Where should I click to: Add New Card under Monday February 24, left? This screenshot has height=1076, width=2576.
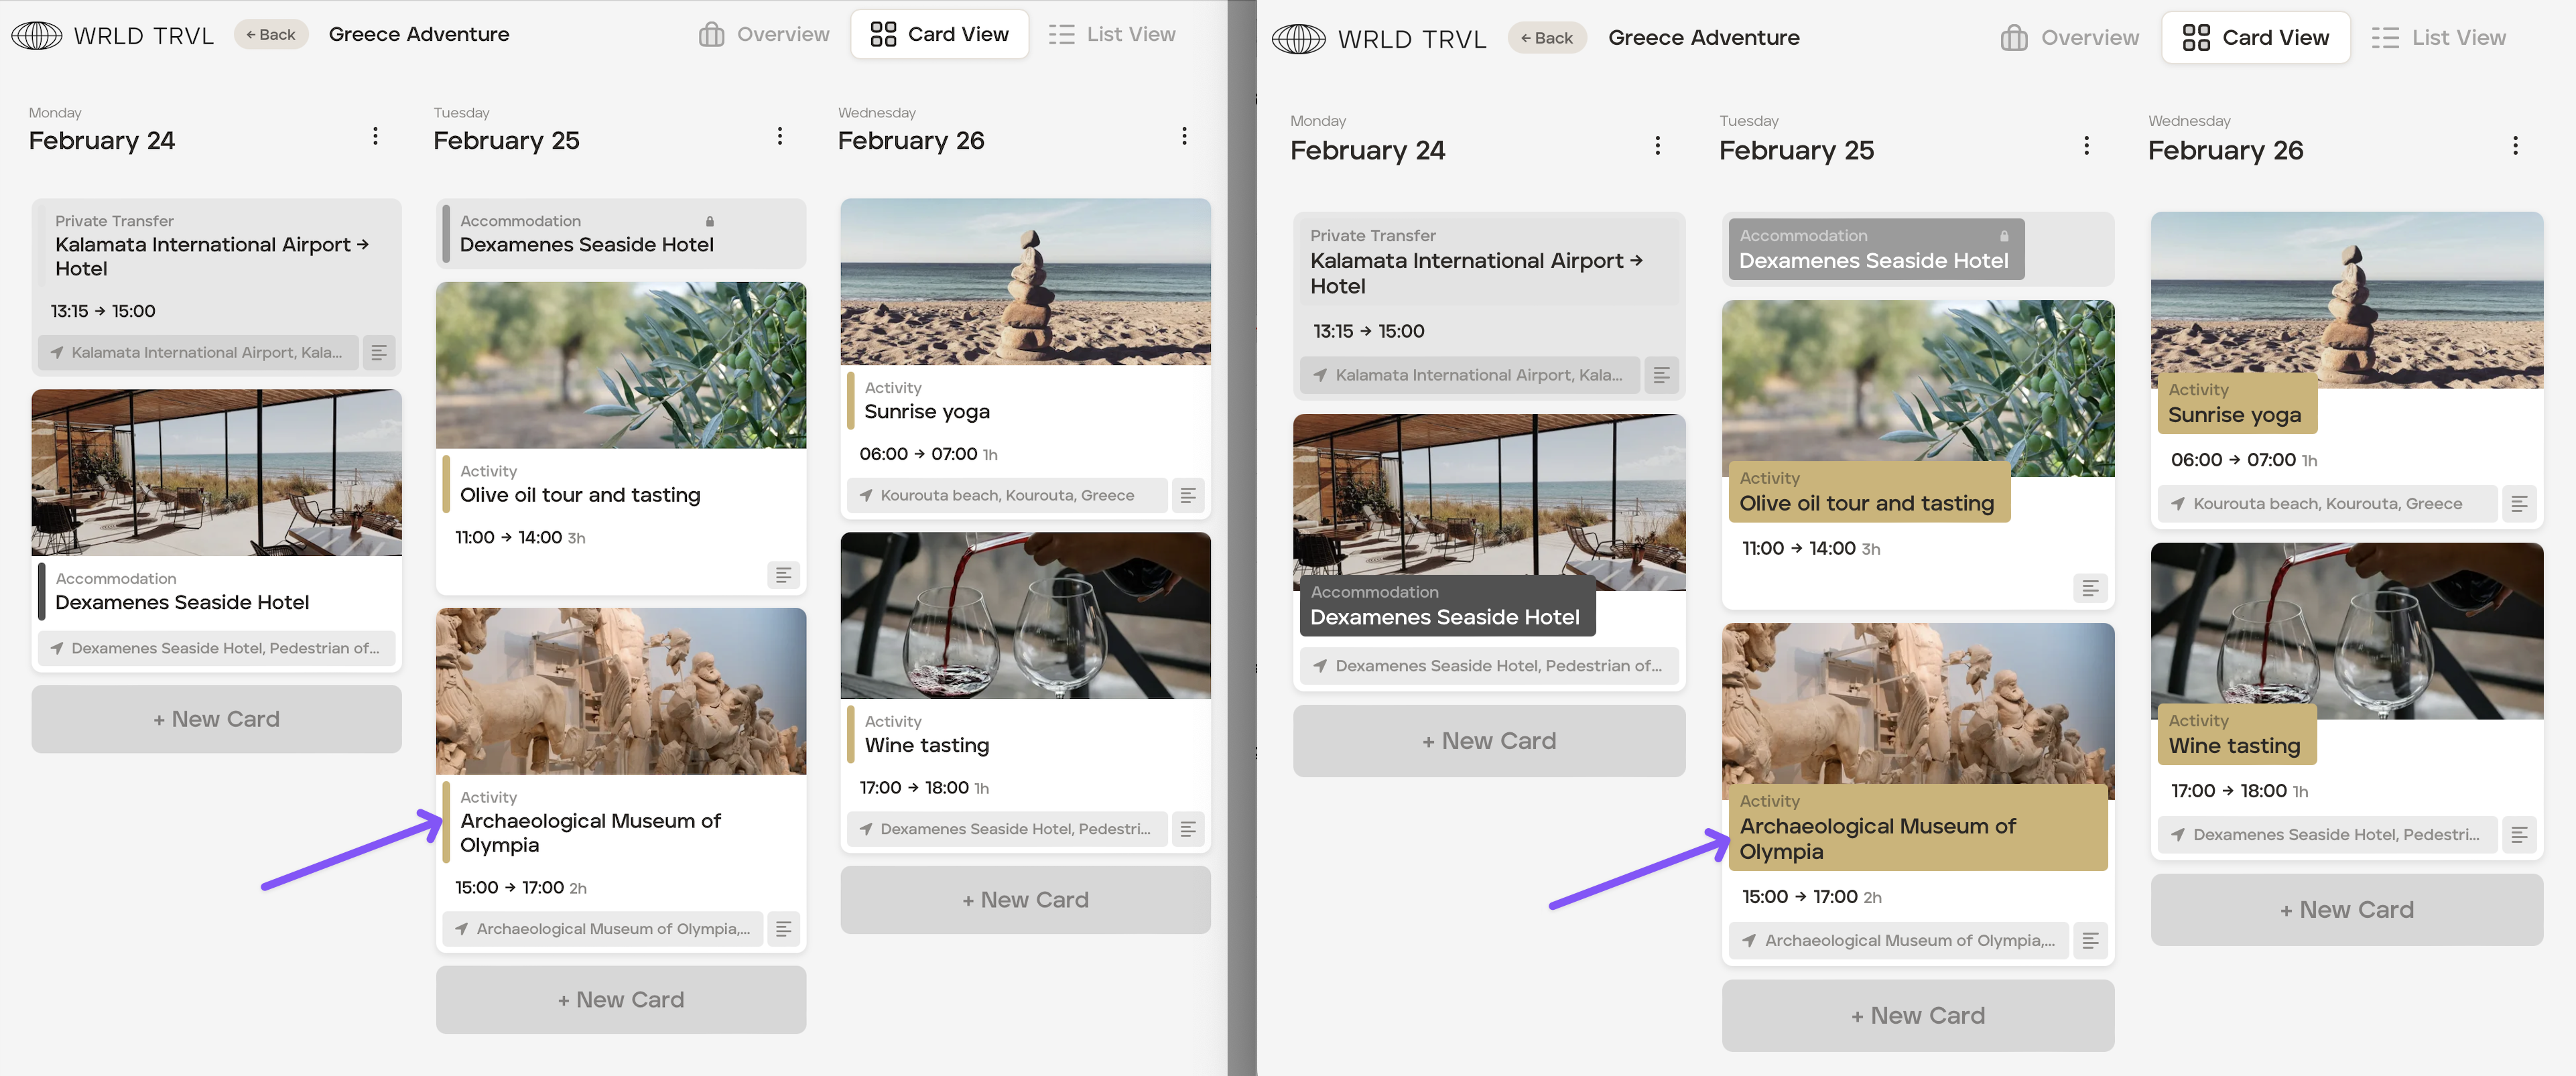216,718
